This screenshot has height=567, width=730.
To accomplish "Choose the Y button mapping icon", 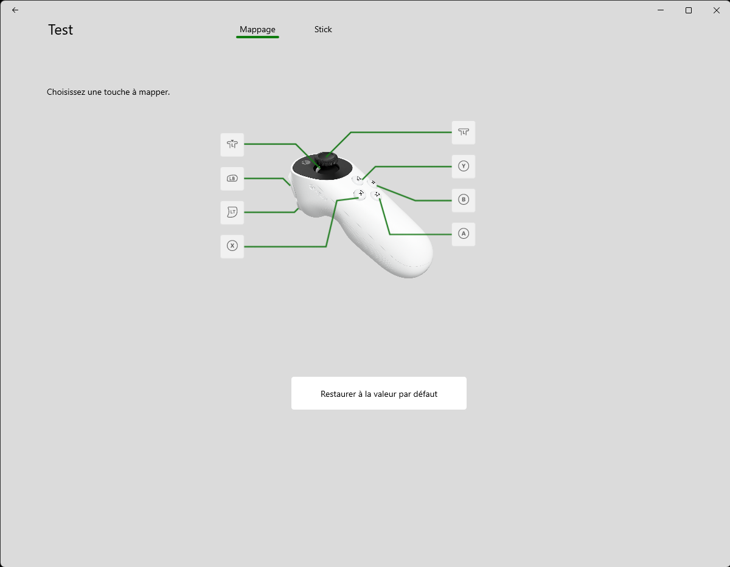I will (464, 166).
